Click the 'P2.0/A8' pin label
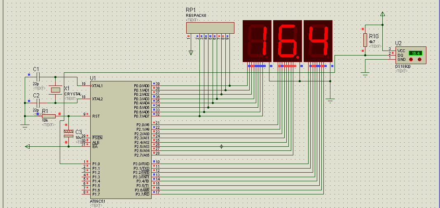Image resolution: width=440 pixels, height=208 pixels. point(143,125)
